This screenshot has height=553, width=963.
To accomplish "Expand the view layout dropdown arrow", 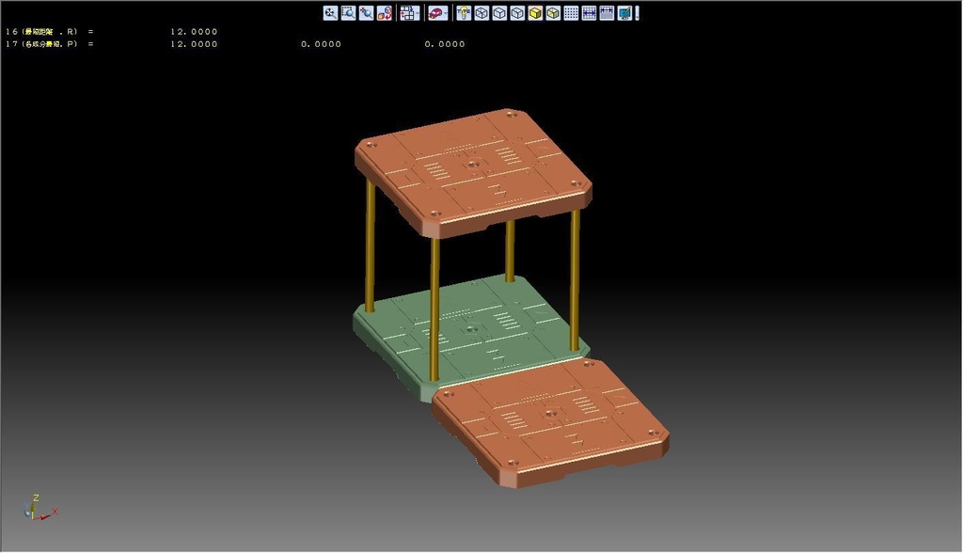I will [x=418, y=13].
